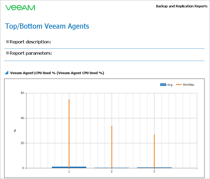Click the Backup and Replication Reports header text

(x=182, y=6)
